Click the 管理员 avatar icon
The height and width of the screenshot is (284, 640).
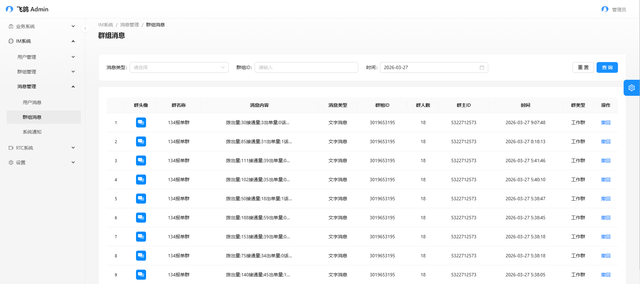(x=605, y=9)
